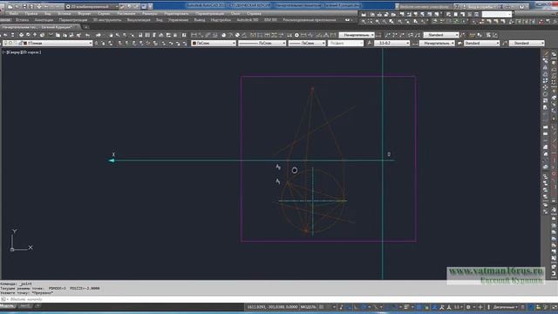Select the Erase tool in the Modify toolbar
Image resolution: width=558 pixels, height=314 pixels.
click(546, 54)
